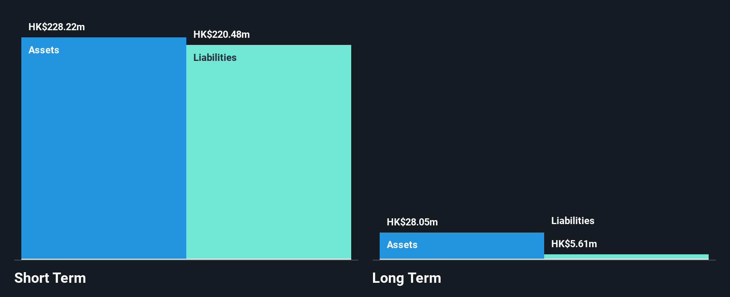Click the Assets text in Short Term bar

44,50
